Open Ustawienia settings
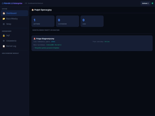This screenshot has height=116, width=155. pyautogui.click(x=14, y=41)
